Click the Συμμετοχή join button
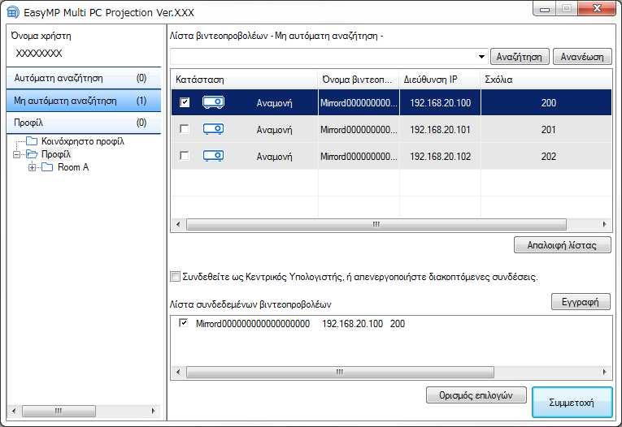Screen dimensions: 622x427 tap(572, 402)
